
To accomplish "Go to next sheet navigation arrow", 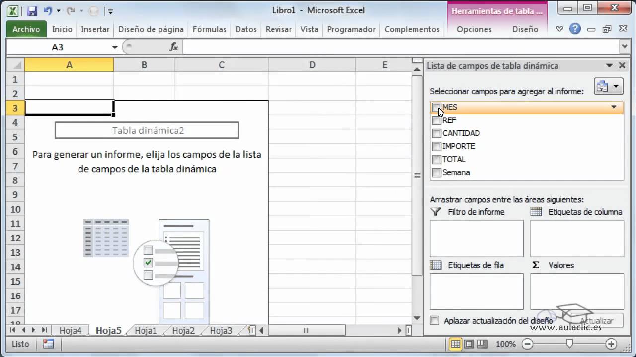I will click(x=33, y=330).
